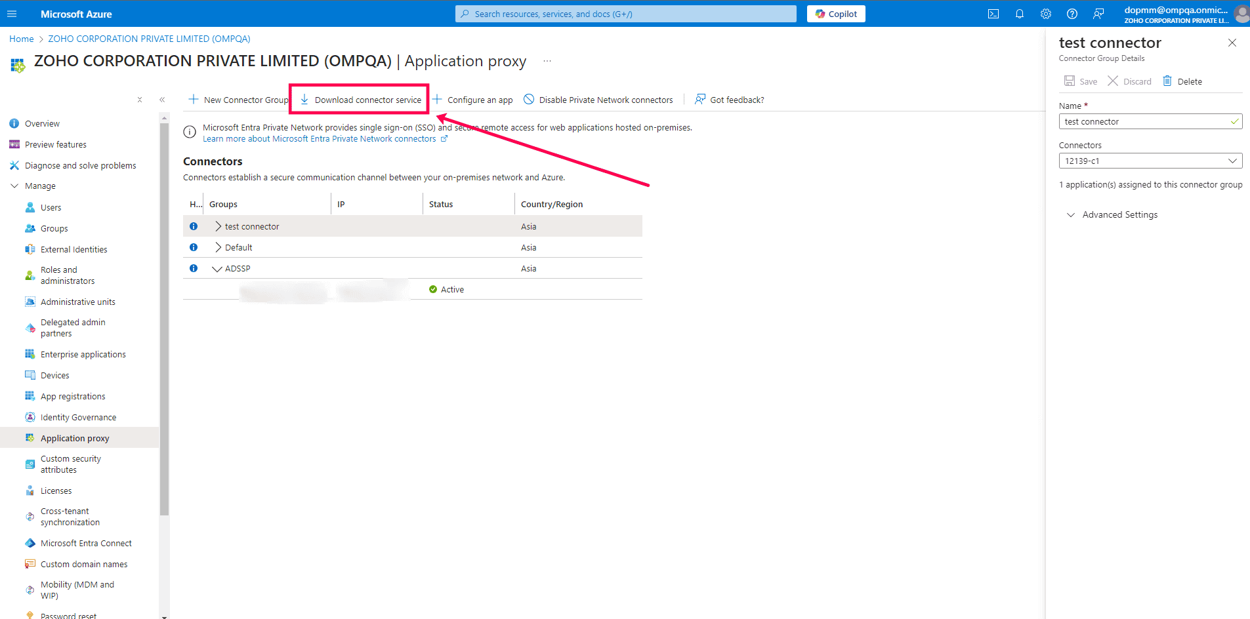The width and height of the screenshot is (1250, 619).
Task: Sort by the IP column header
Action: 341,205
